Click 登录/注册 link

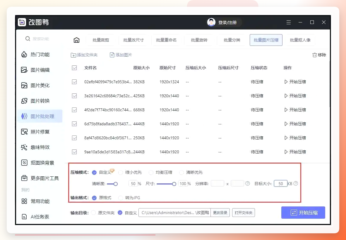(227, 22)
